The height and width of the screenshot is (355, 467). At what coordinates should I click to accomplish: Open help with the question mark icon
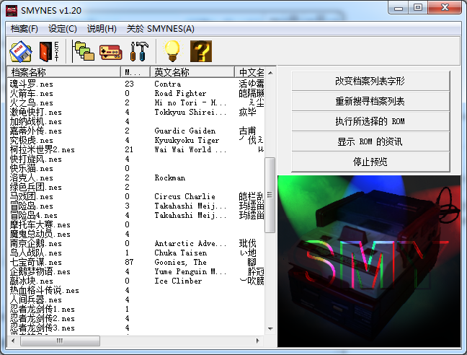tap(201, 51)
